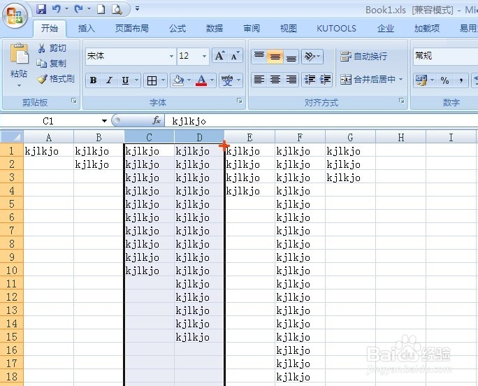This screenshot has width=478, height=386.
Task: Toggle bold formatting
Action: (x=93, y=80)
